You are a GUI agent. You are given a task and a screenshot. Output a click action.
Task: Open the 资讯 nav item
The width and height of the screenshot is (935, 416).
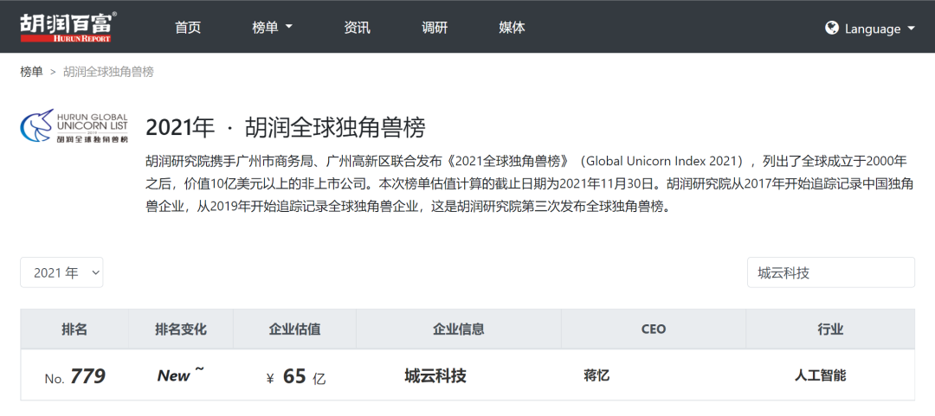coord(358,28)
